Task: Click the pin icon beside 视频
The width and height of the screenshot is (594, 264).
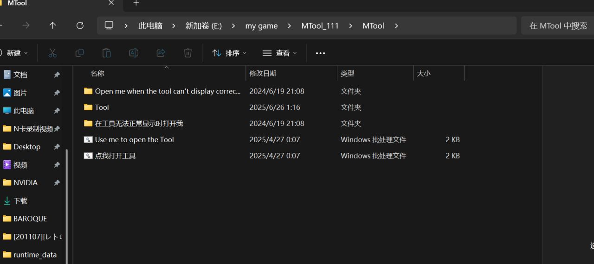Action: 57,165
